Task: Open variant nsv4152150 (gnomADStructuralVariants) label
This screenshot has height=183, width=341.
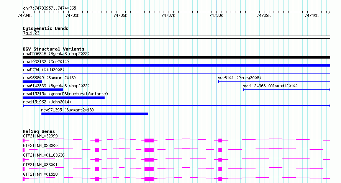Action: 66,94
